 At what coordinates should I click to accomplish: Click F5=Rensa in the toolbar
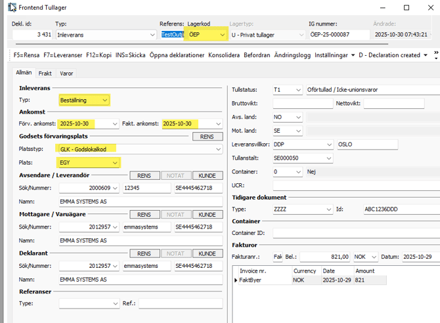pyautogui.click(x=27, y=55)
